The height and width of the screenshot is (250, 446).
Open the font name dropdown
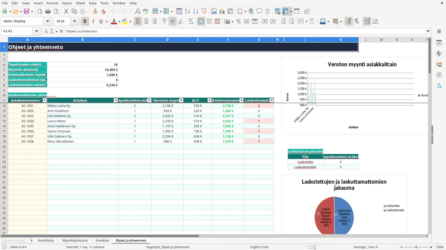point(48,21)
